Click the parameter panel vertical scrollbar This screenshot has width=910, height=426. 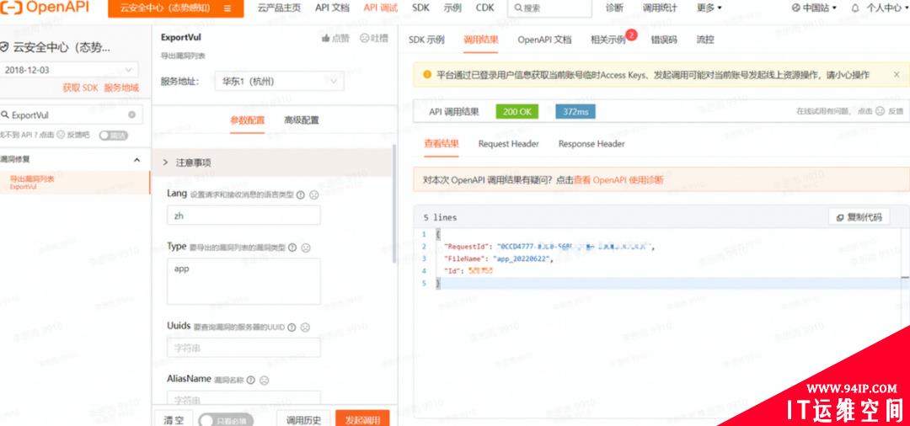click(394, 203)
